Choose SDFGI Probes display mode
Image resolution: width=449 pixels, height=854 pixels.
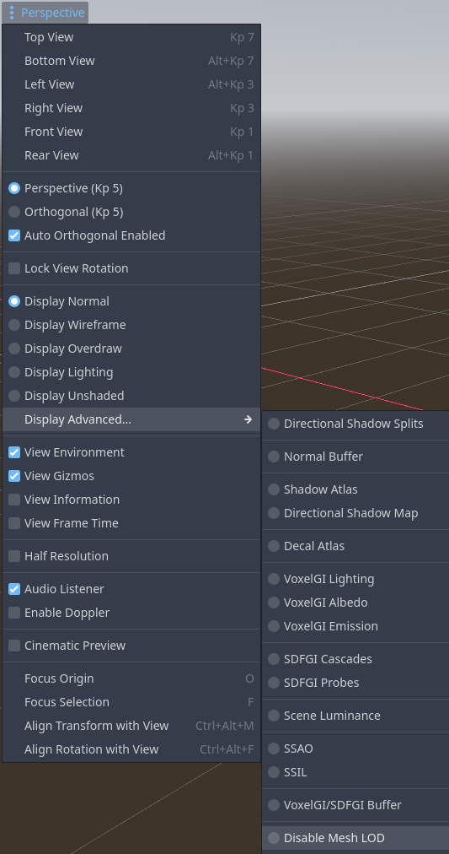pos(355,683)
